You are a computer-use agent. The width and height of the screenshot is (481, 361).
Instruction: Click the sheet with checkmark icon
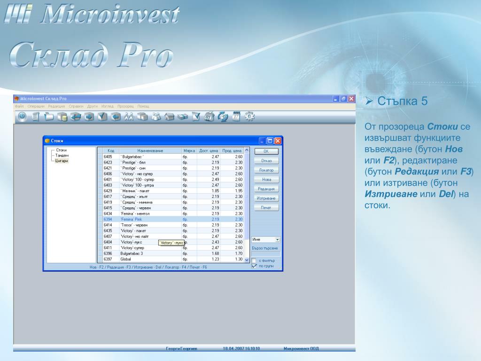point(196,117)
